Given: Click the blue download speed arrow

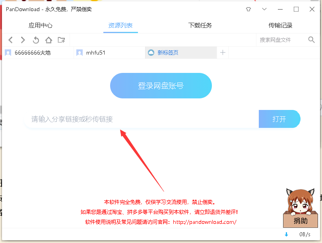Looking at the screenshot, I should pos(286,234).
